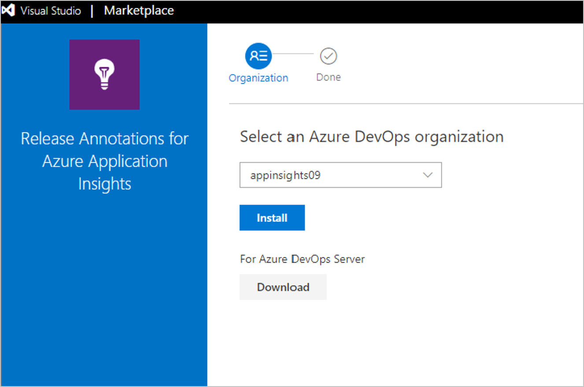Open the Marketplace header link
Viewport: 584px width, 387px height.
click(x=139, y=11)
